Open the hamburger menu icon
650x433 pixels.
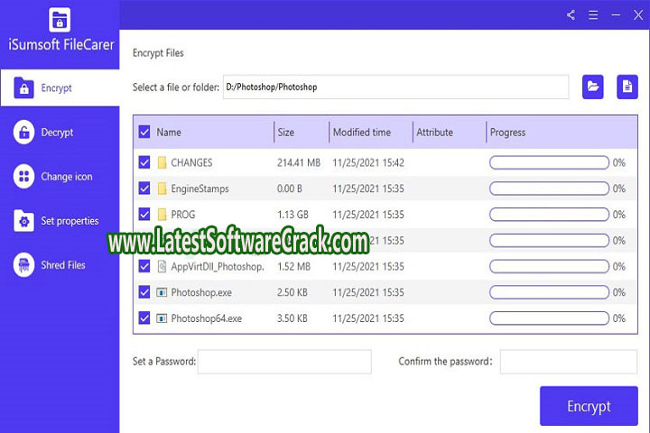click(x=593, y=15)
